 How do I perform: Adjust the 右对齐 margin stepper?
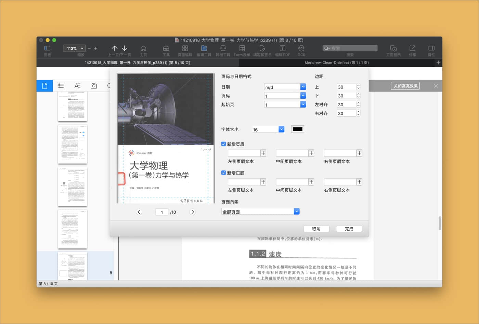click(x=358, y=113)
